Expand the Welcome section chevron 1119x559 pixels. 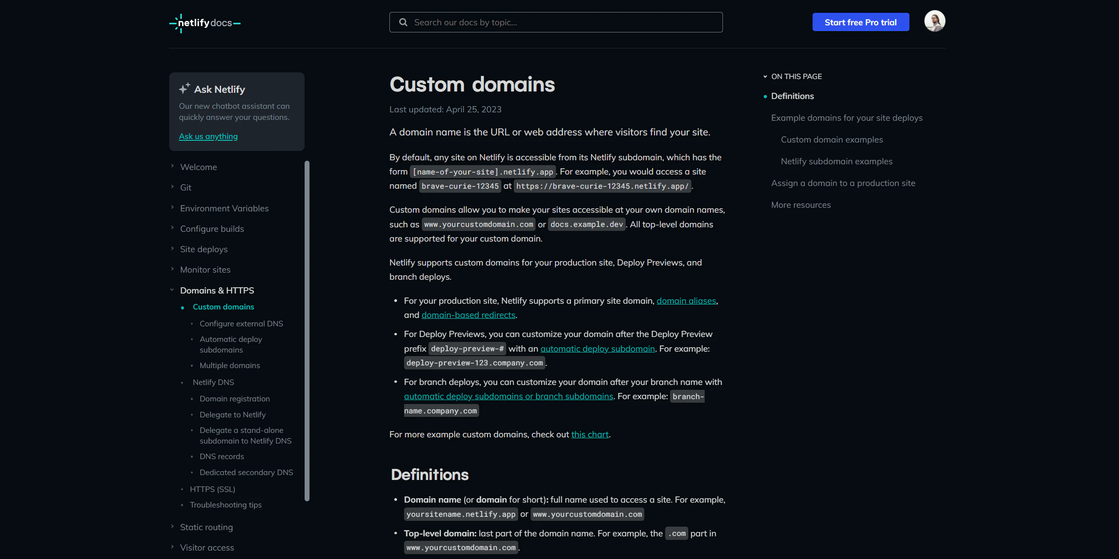(172, 166)
